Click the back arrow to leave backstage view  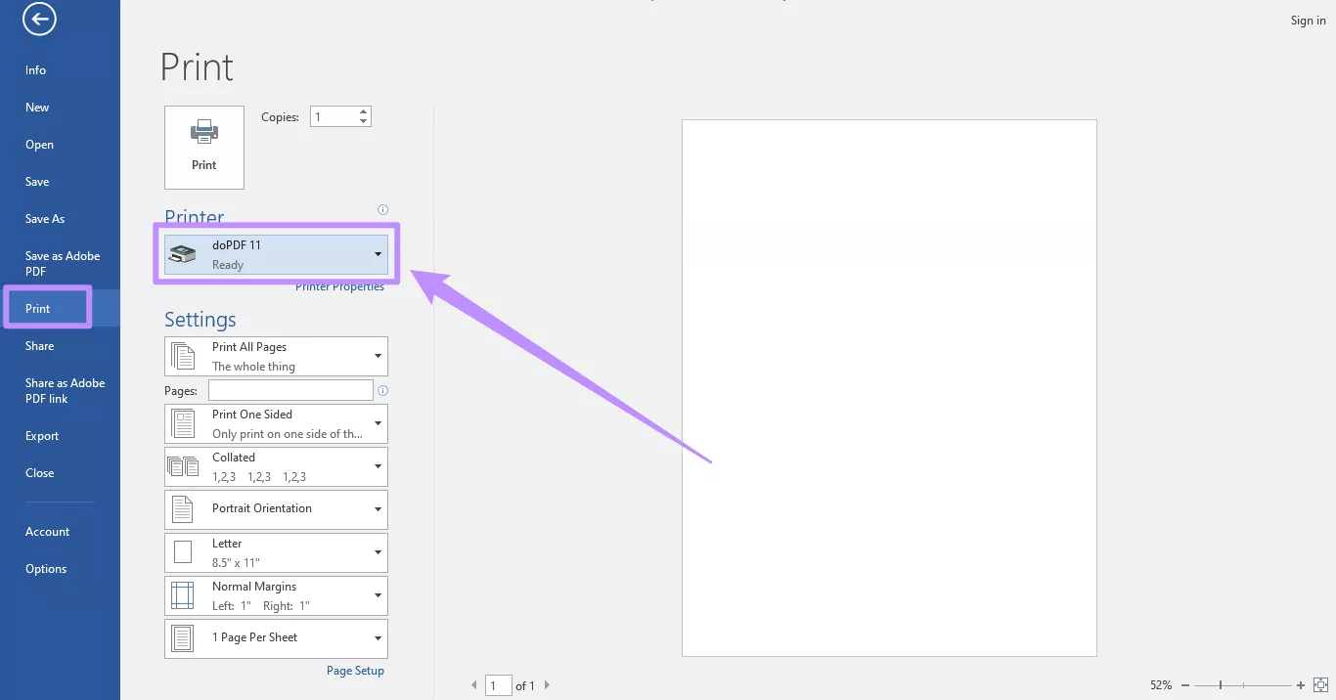(x=38, y=20)
